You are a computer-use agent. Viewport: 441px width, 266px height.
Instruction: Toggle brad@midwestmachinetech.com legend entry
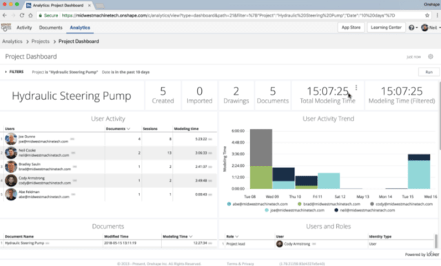(x=329, y=204)
